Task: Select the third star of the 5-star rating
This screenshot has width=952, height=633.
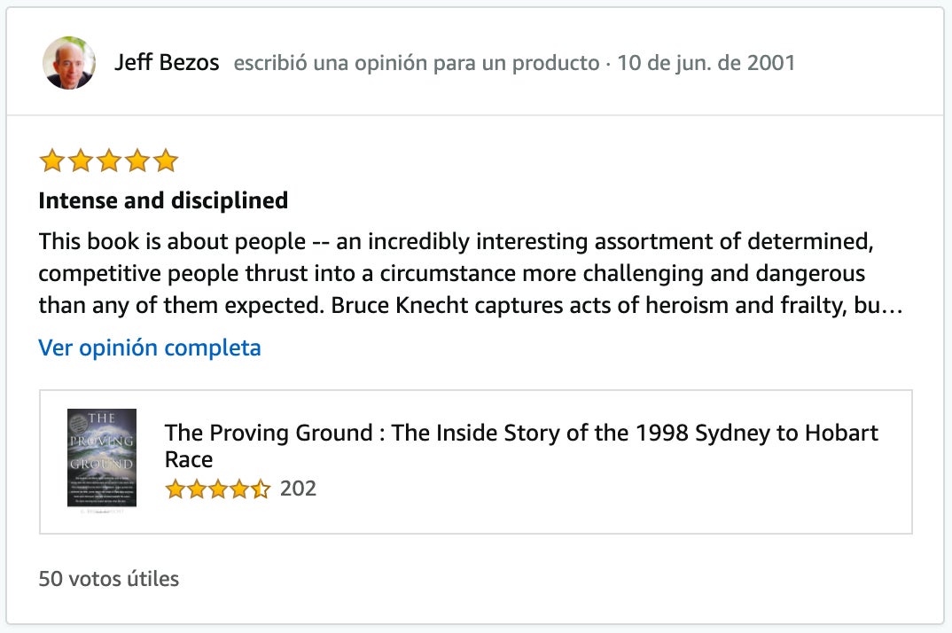Action: 109,160
